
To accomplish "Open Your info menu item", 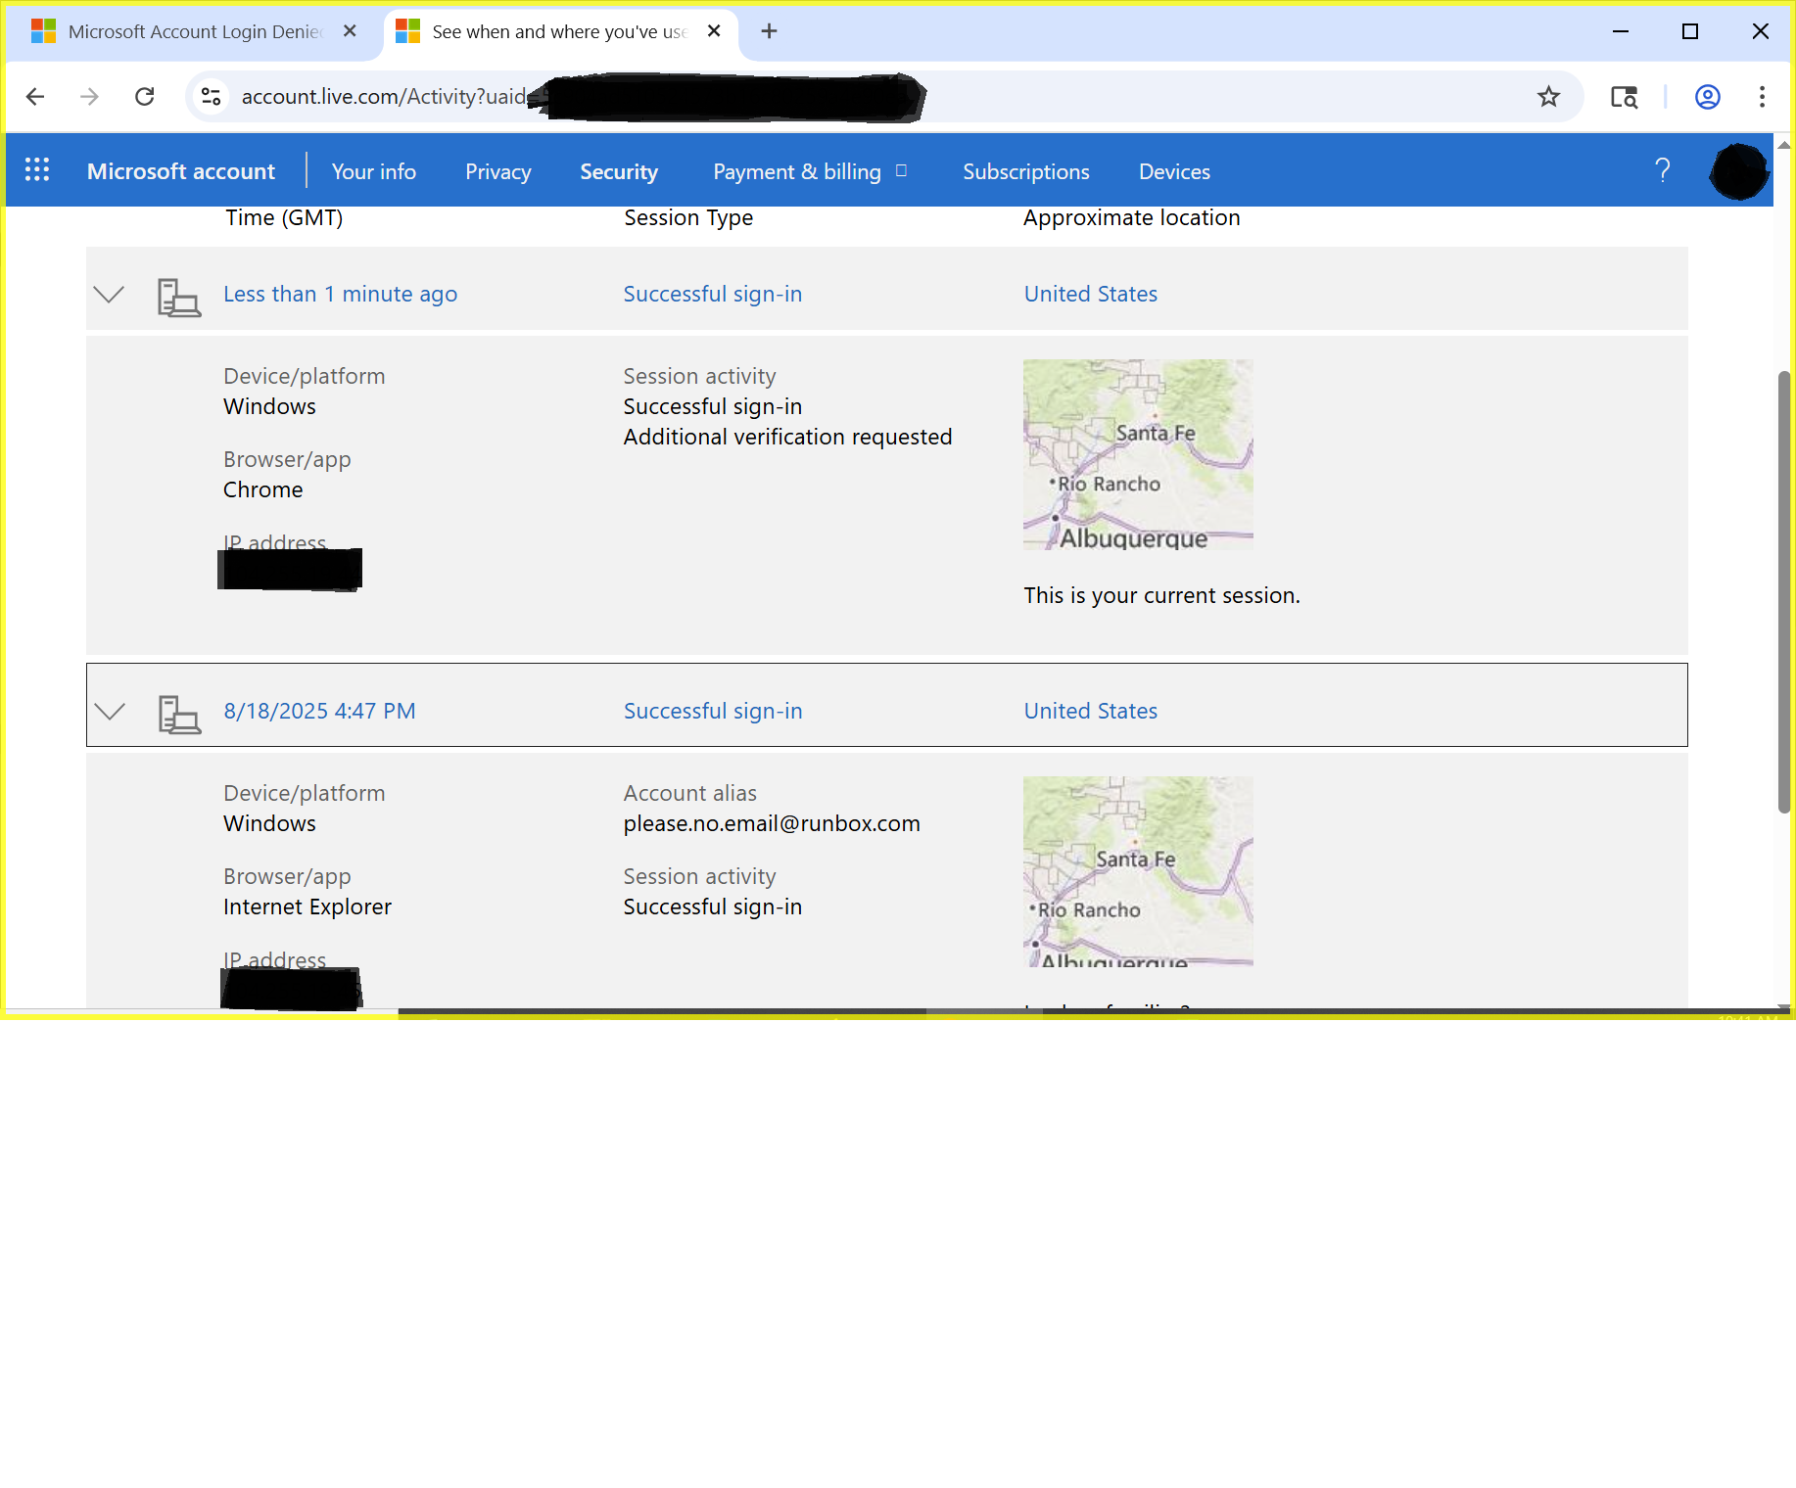I will pyautogui.click(x=373, y=171).
